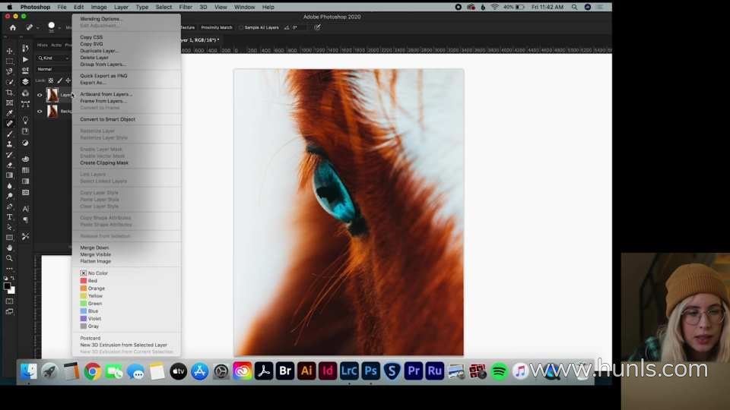
Task: Open the layer Kind filter dropdown
Action: [x=53, y=58]
